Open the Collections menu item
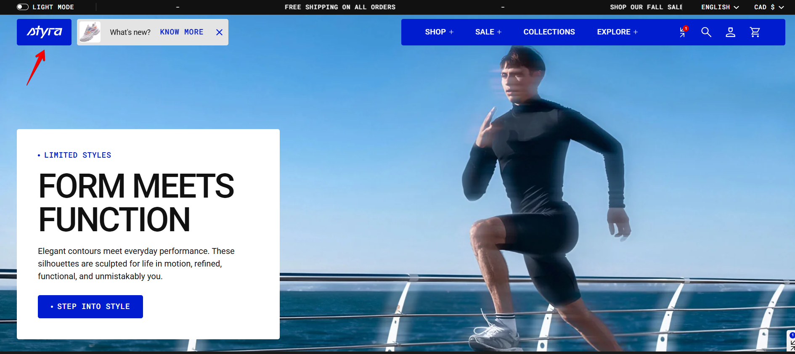 549,32
